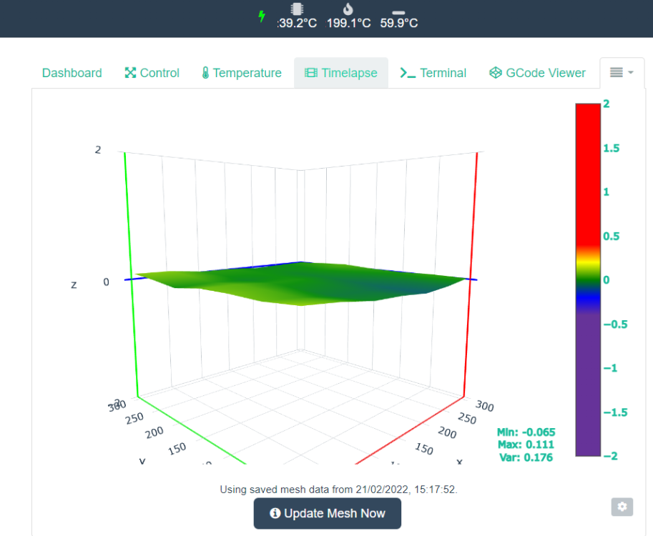Image resolution: width=653 pixels, height=536 pixels.
Task: Click the bed temperature icon above 59.9°C
Action: pos(398,12)
